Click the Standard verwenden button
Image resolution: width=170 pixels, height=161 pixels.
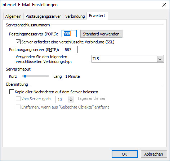pyautogui.click(x=101, y=34)
